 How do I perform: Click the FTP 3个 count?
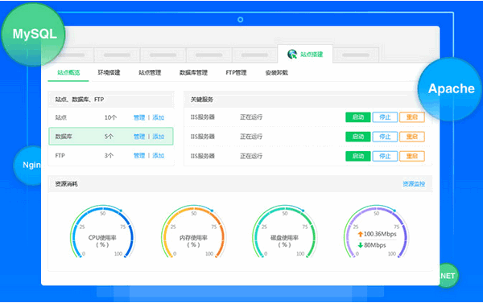point(109,156)
